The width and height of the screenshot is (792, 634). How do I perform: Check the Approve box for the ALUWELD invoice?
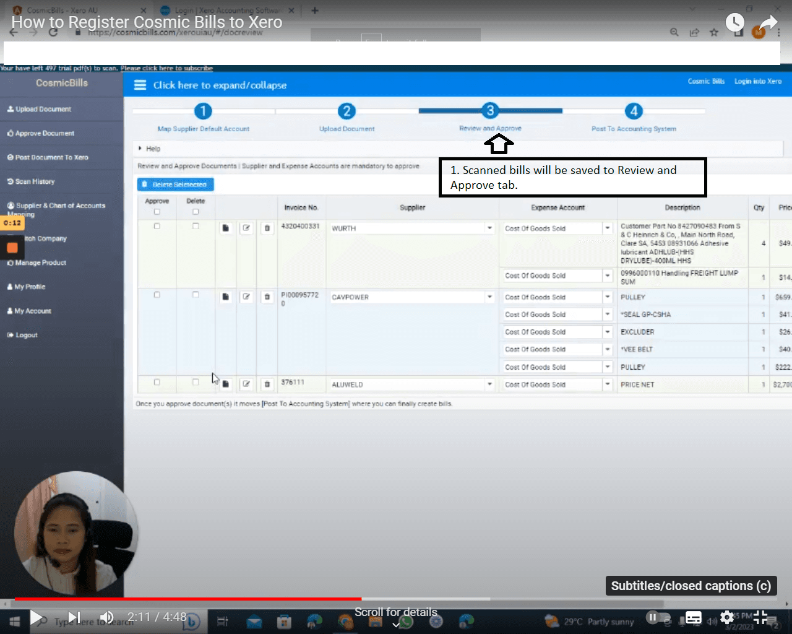[157, 382]
